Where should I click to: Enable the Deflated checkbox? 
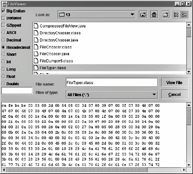[4, 18]
